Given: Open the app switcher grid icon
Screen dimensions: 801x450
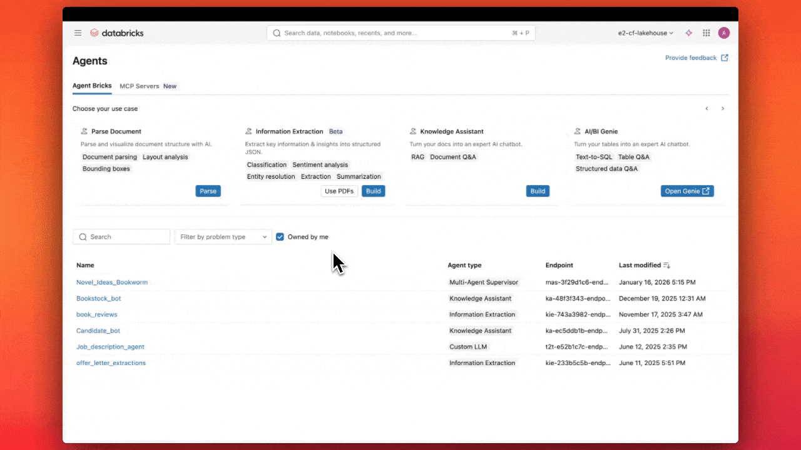Looking at the screenshot, I should pos(706,32).
